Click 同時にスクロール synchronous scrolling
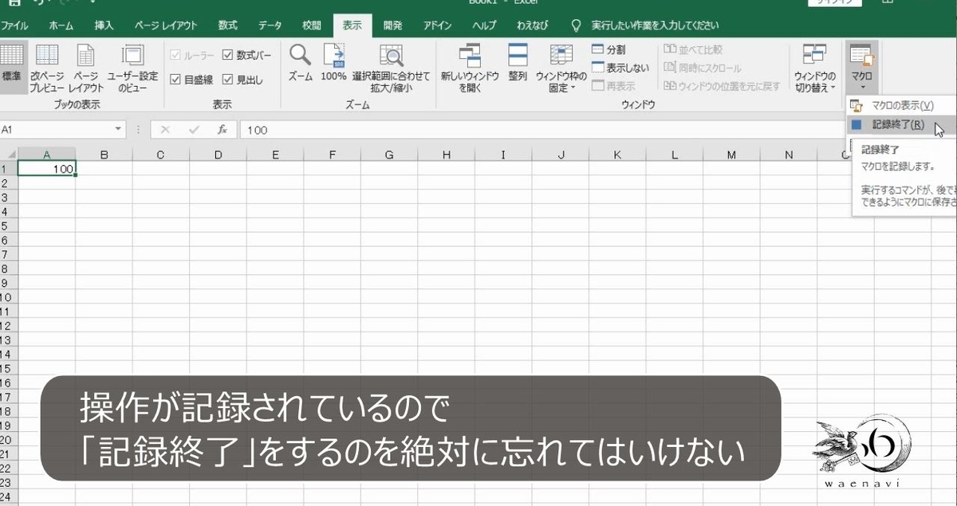Screen dimensions: 957x506 click(702, 68)
